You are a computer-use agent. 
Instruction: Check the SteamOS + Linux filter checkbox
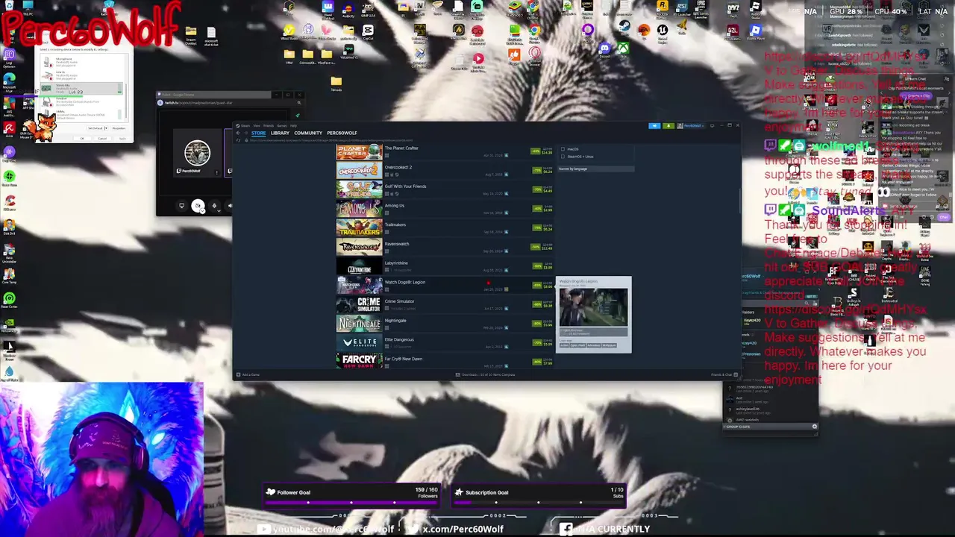point(563,157)
